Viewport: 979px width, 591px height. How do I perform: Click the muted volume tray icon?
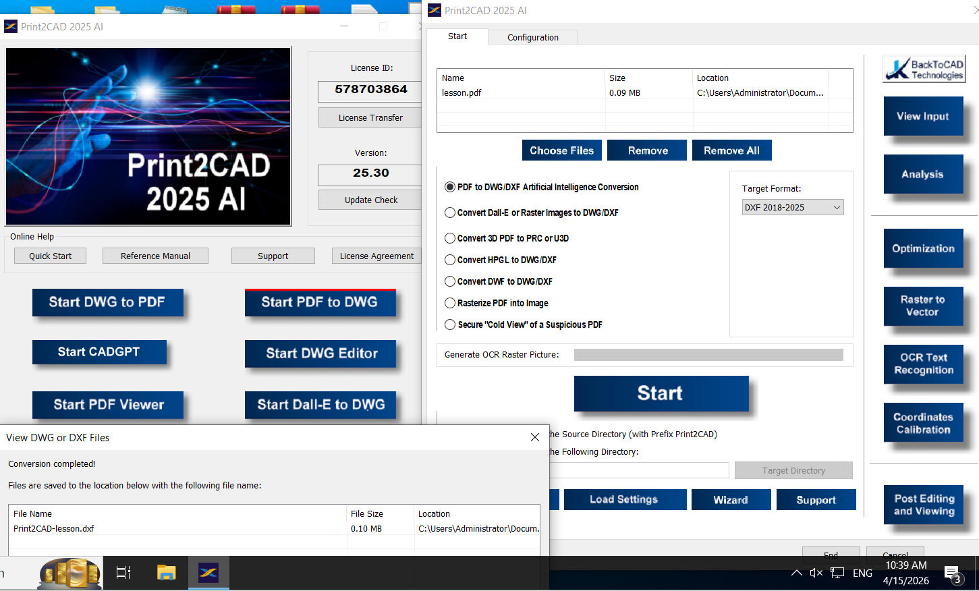click(x=816, y=573)
